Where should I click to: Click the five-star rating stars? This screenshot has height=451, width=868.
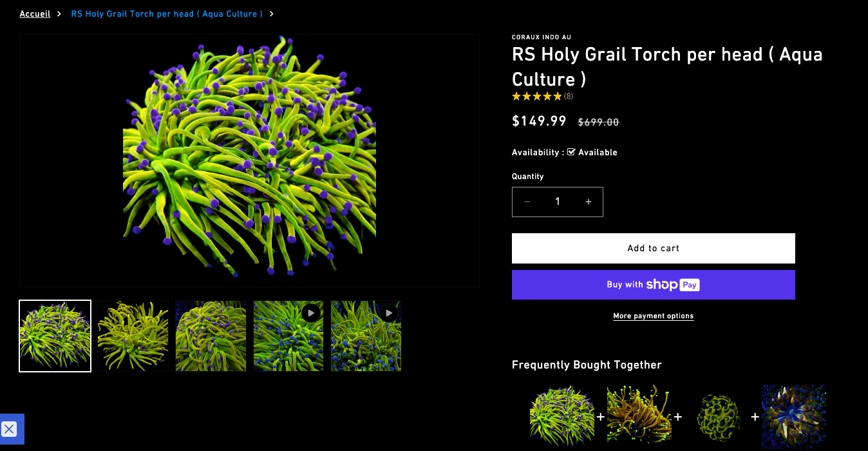click(536, 95)
